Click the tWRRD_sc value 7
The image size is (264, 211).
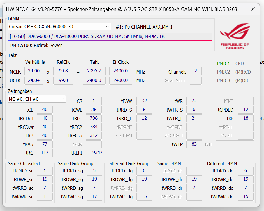(x=45, y=188)
